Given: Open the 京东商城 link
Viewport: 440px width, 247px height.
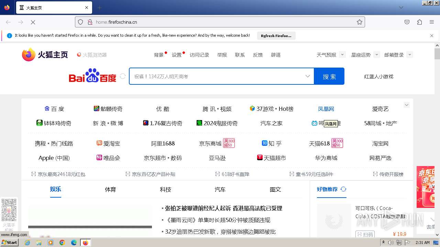Looking at the screenshot, I should coord(210,143).
